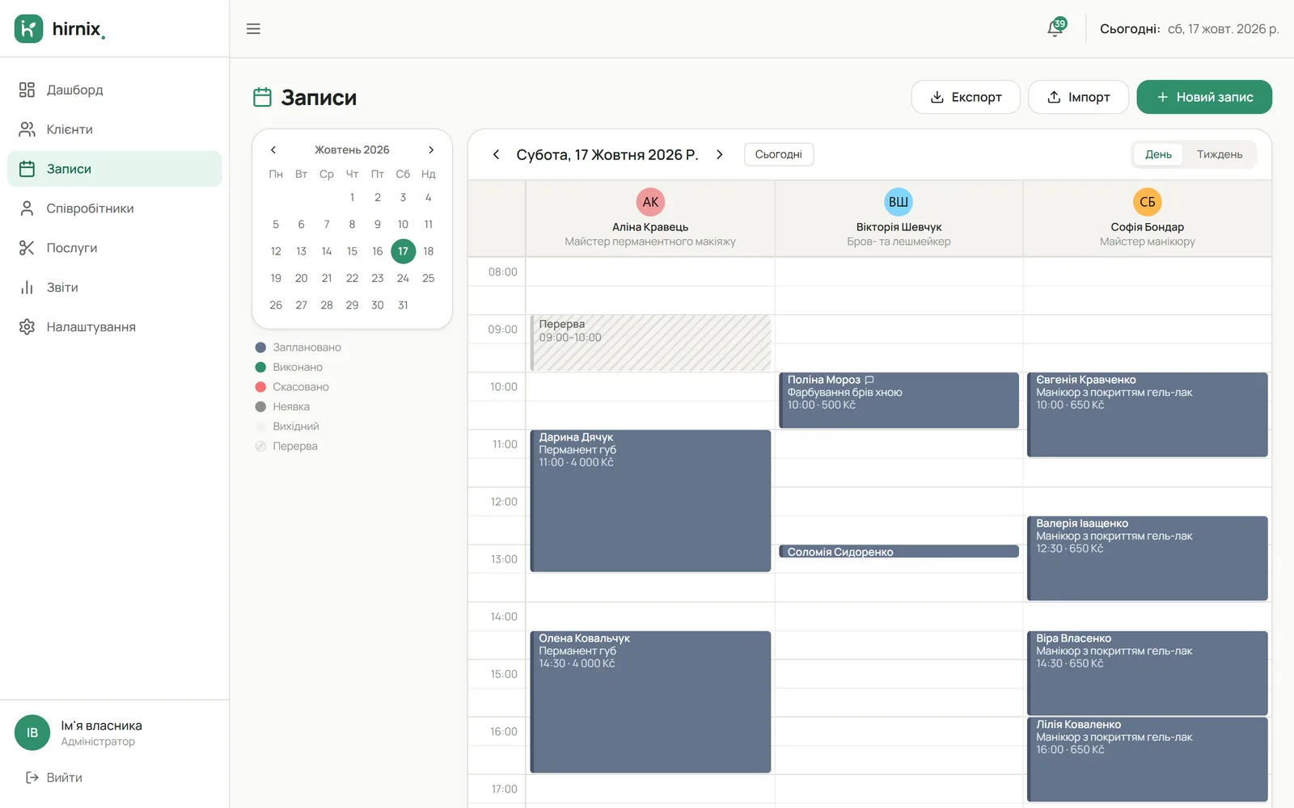Click the Заплановано legend color dot
Screen dimensions: 1294x808
(260, 347)
